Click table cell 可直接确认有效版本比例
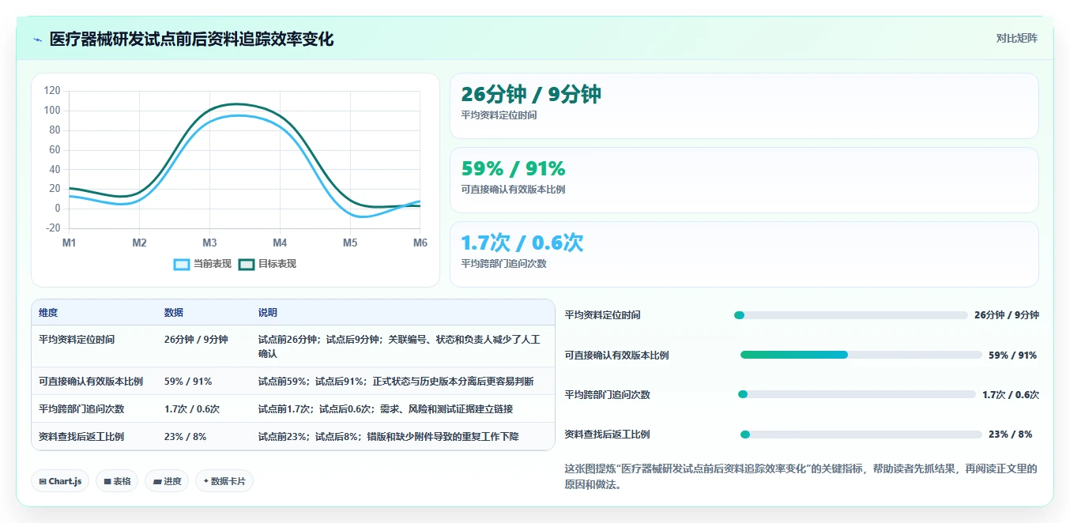 (91, 382)
